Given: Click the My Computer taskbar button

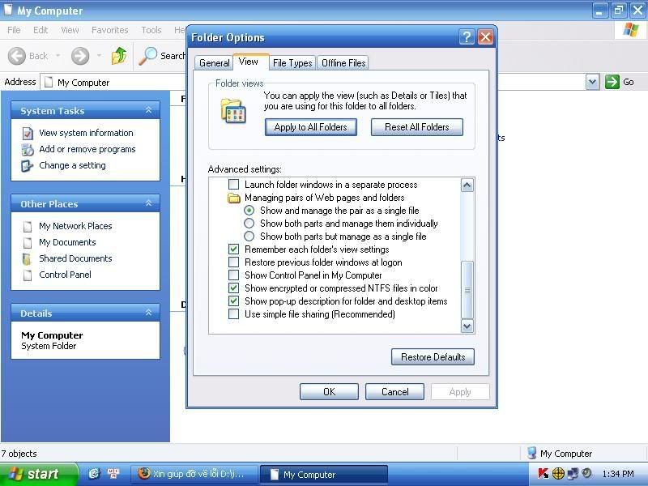Looking at the screenshot, I should click(x=323, y=474).
